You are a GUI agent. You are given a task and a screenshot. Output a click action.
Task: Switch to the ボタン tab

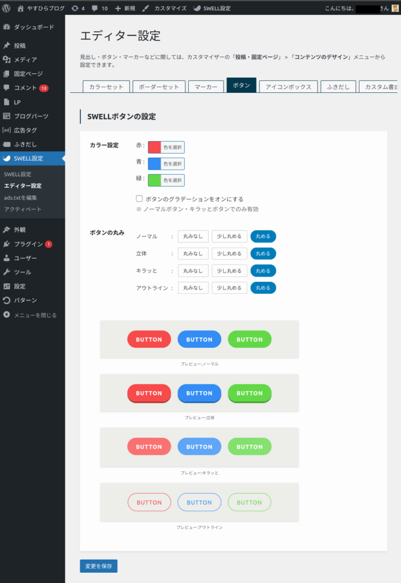tap(241, 85)
